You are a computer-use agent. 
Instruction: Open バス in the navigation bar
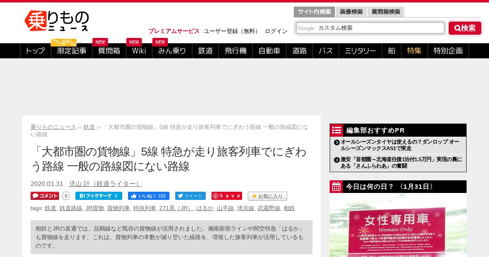(x=326, y=51)
